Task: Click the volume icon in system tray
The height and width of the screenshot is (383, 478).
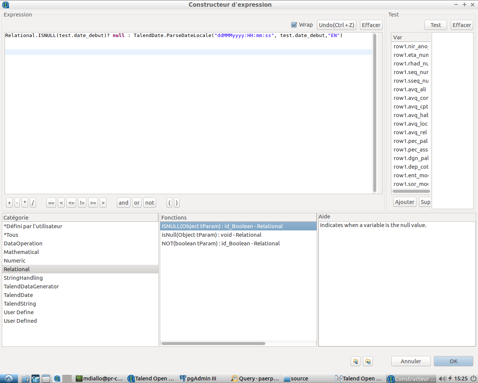Action: pyautogui.click(x=443, y=379)
